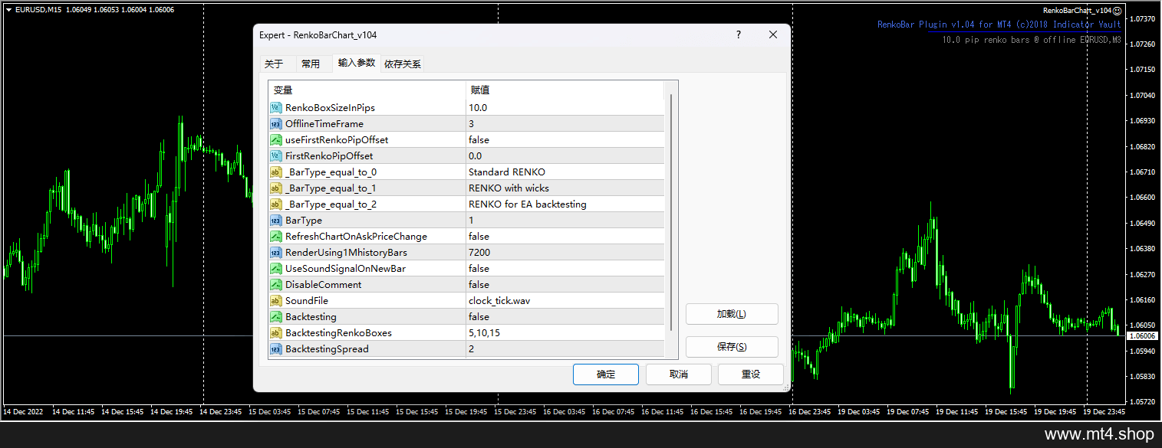Click the _BarType_equal_to_0 string icon
Viewport: 1162px width, 448px height.
pos(276,172)
